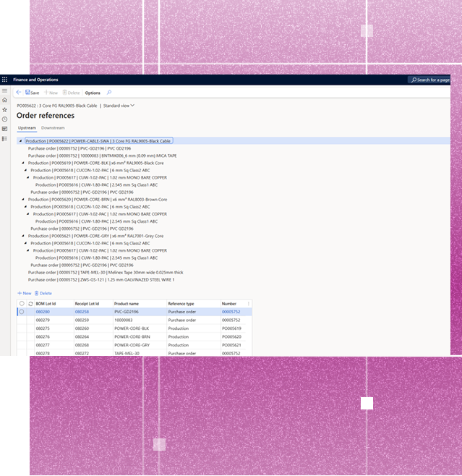Click the back arrow in the toolbar
462x476 pixels.
[x=19, y=93]
